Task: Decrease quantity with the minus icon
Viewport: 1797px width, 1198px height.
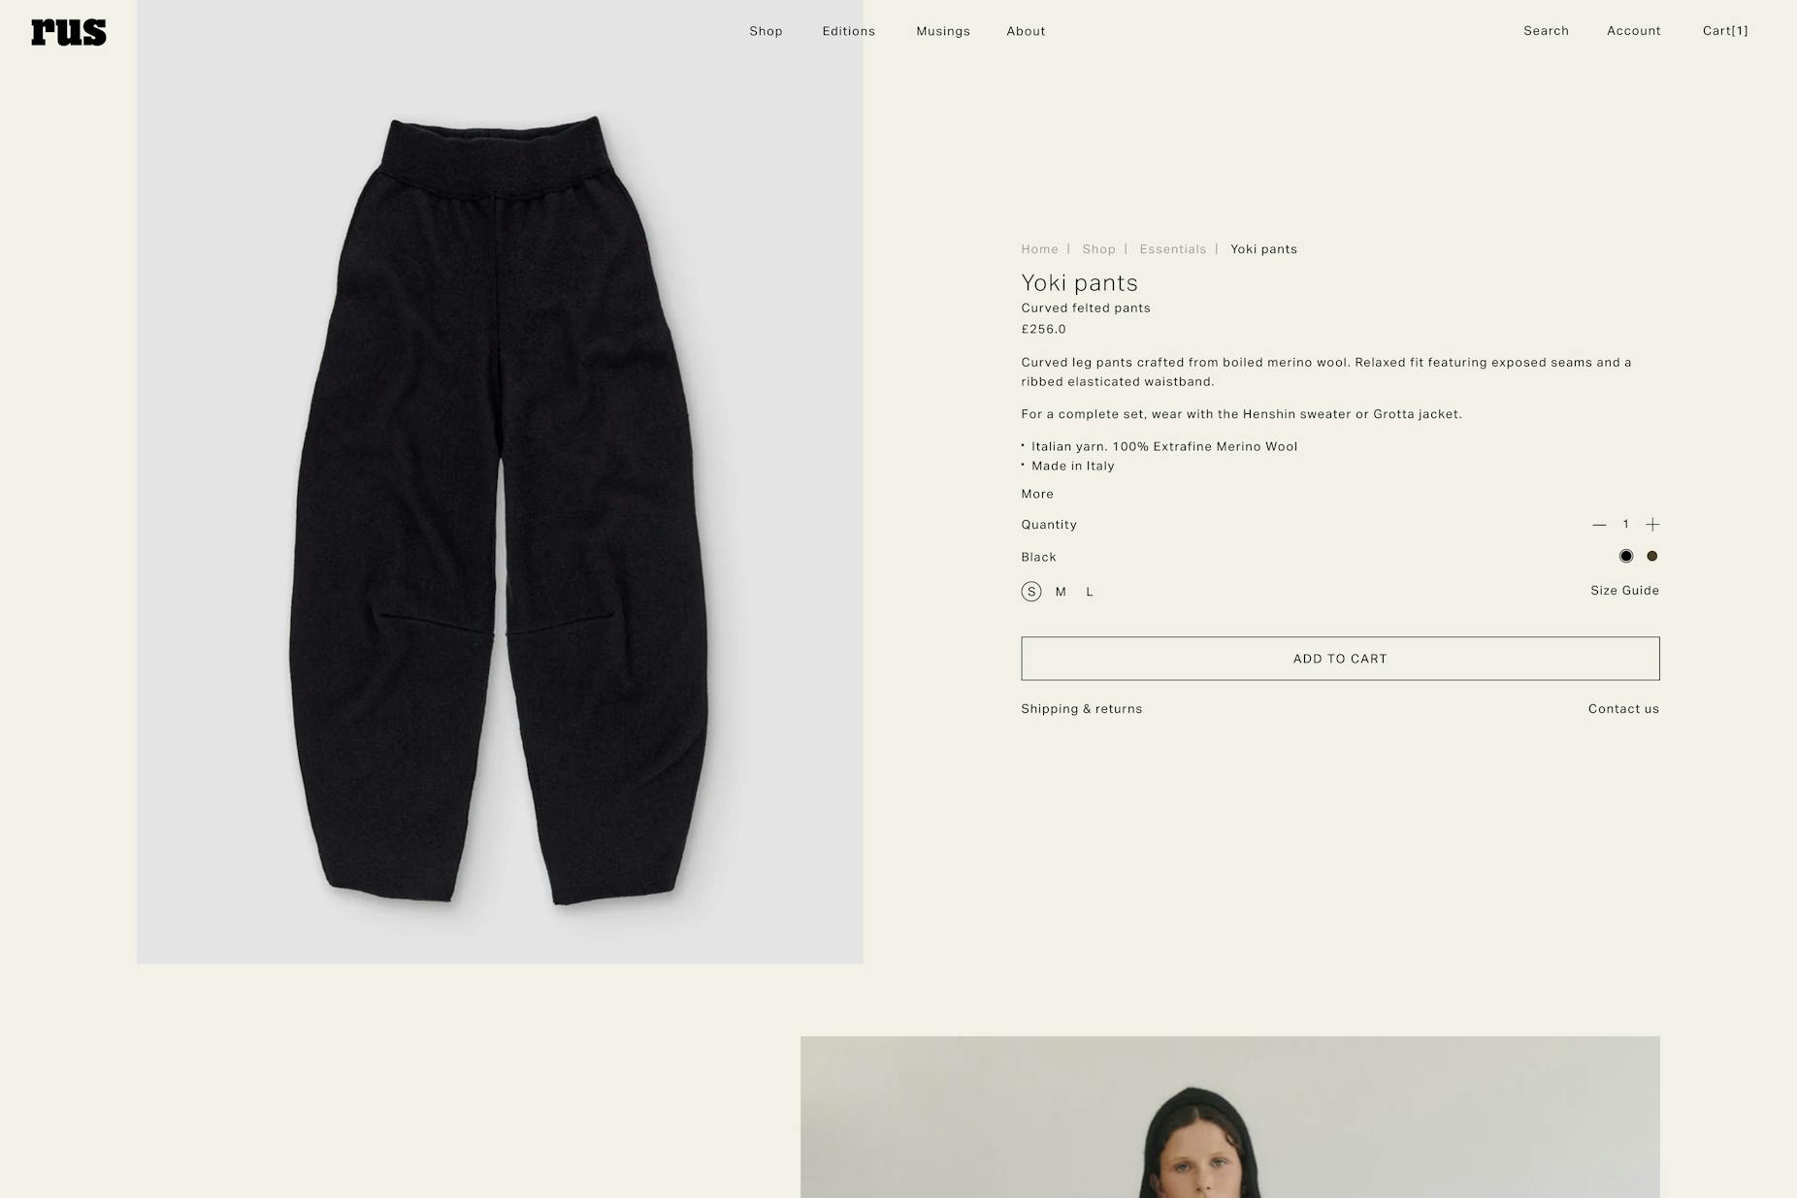Action: pyautogui.click(x=1599, y=525)
